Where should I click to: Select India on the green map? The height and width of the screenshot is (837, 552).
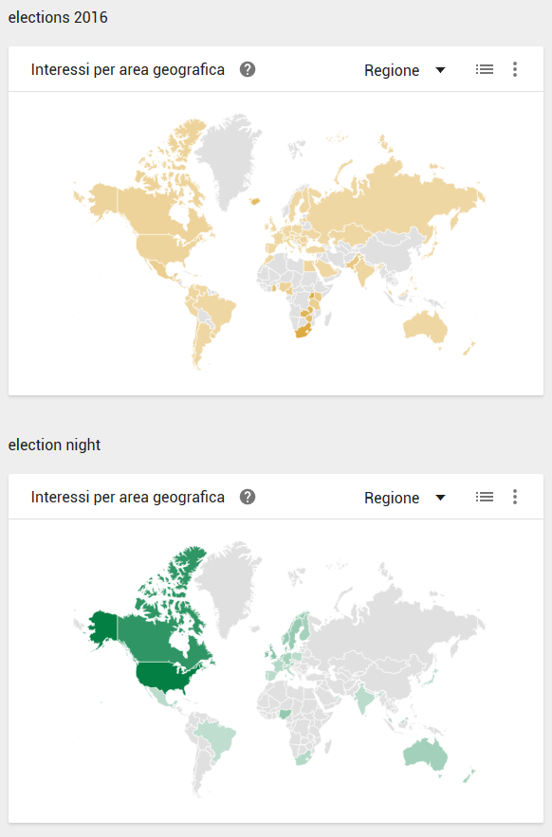point(364,700)
